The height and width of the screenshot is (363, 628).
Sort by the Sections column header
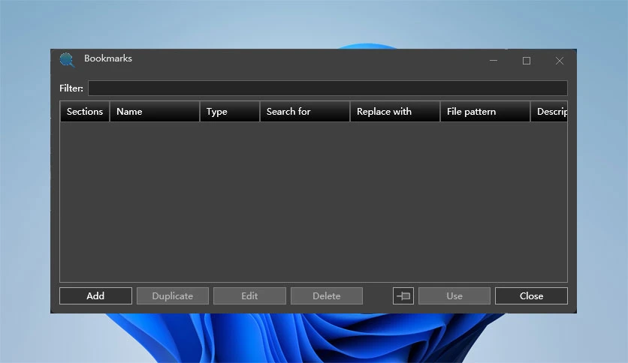click(85, 112)
